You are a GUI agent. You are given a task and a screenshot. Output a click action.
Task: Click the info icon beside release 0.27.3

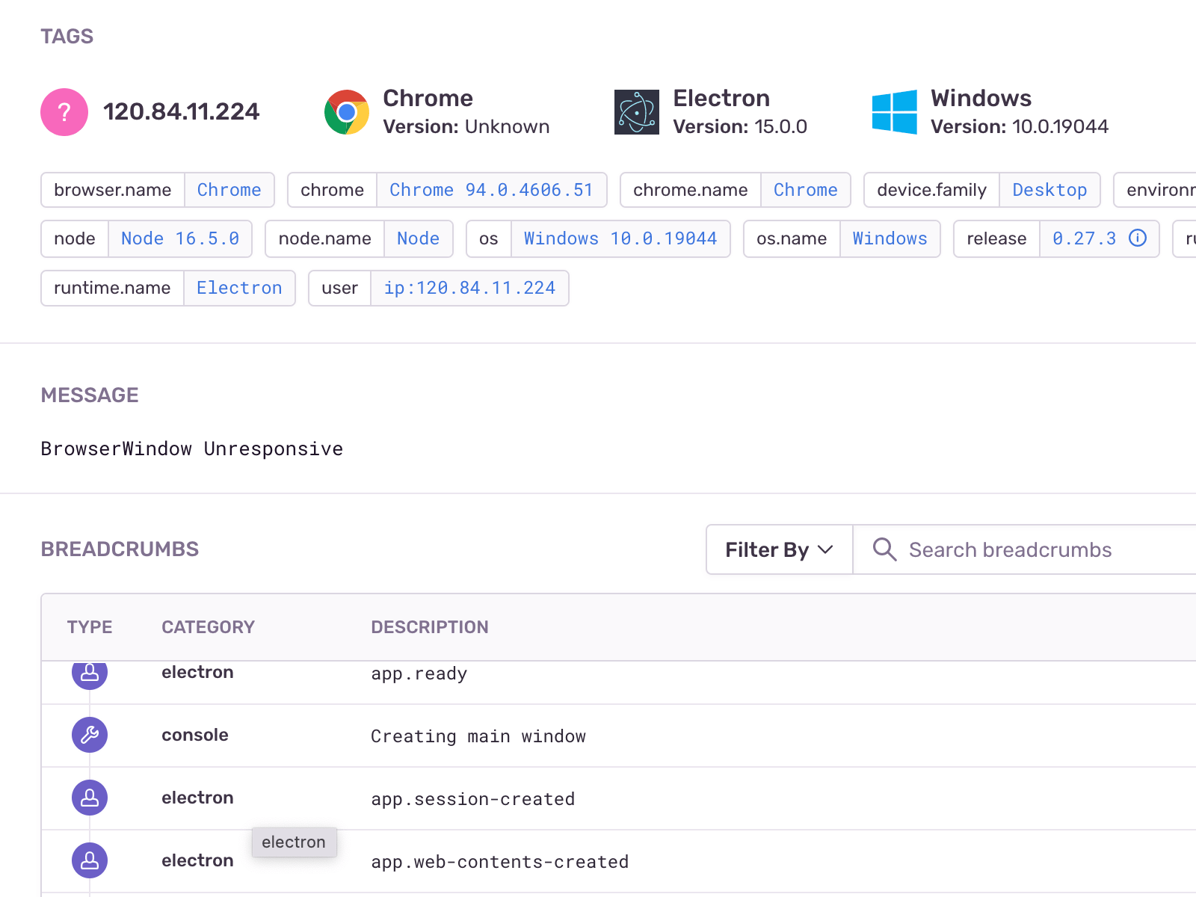click(1138, 238)
